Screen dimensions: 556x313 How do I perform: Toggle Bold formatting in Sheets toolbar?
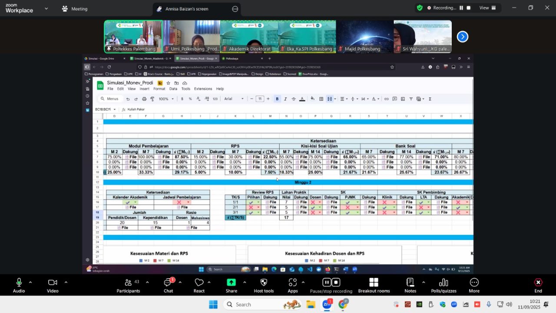pyautogui.click(x=277, y=99)
